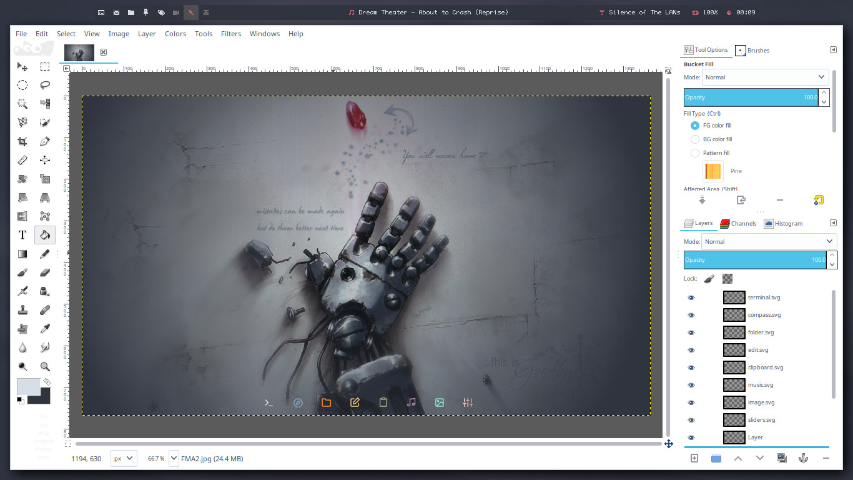Switch to the Histogram tab
The image size is (853, 480).
(783, 223)
